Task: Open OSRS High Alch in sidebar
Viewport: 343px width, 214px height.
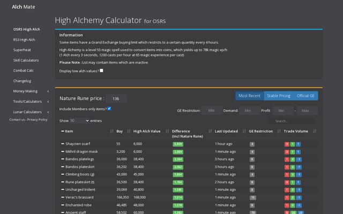Action: coord(27,29)
